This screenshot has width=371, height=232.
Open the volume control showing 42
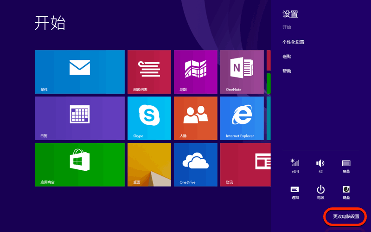[320, 166]
